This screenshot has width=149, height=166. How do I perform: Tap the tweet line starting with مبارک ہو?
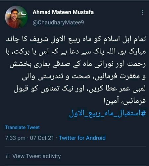76,52
